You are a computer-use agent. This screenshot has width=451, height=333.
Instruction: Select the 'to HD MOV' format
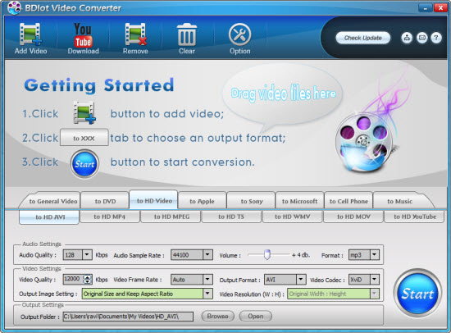click(x=353, y=217)
